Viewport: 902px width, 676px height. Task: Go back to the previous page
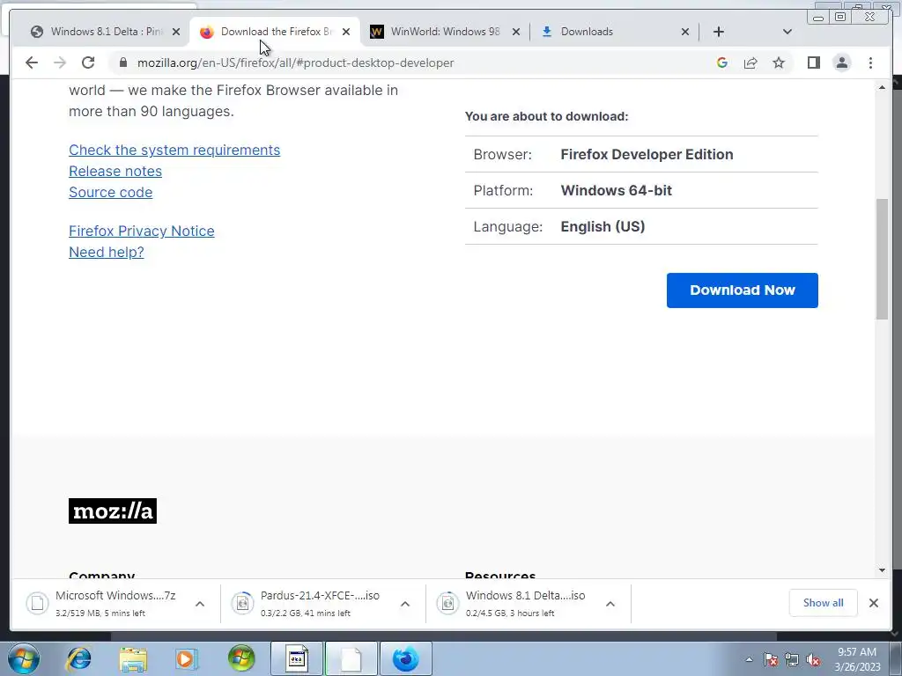pos(32,62)
